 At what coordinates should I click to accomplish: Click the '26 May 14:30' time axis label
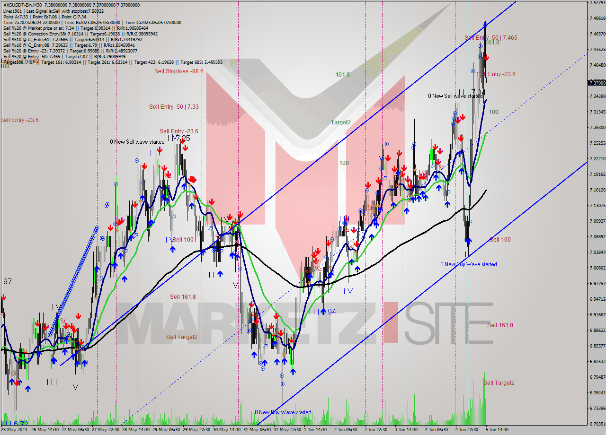coord(45,430)
